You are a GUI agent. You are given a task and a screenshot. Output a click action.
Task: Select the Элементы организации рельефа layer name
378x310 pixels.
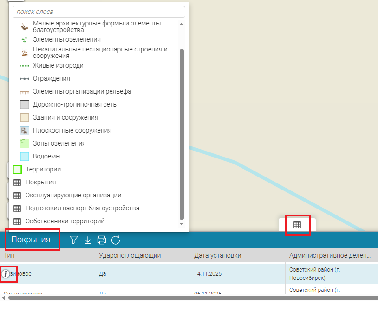pyautogui.click(x=82, y=92)
